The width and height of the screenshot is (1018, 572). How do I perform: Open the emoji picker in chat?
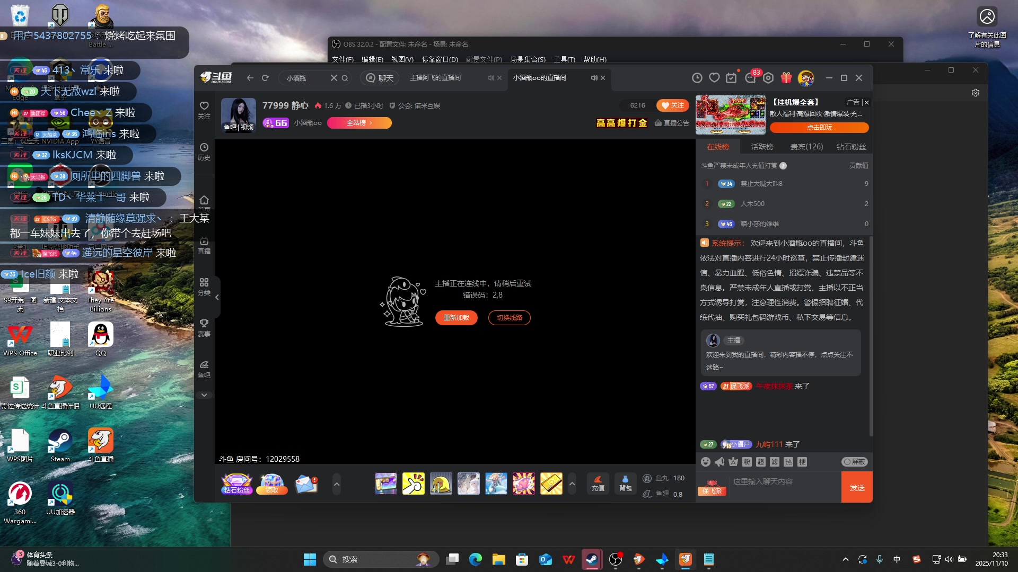pos(705,462)
